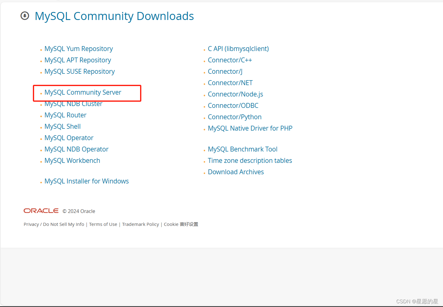Screen dimensions: 443x307
Task: Open the Download Archives page
Action: click(x=236, y=172)
